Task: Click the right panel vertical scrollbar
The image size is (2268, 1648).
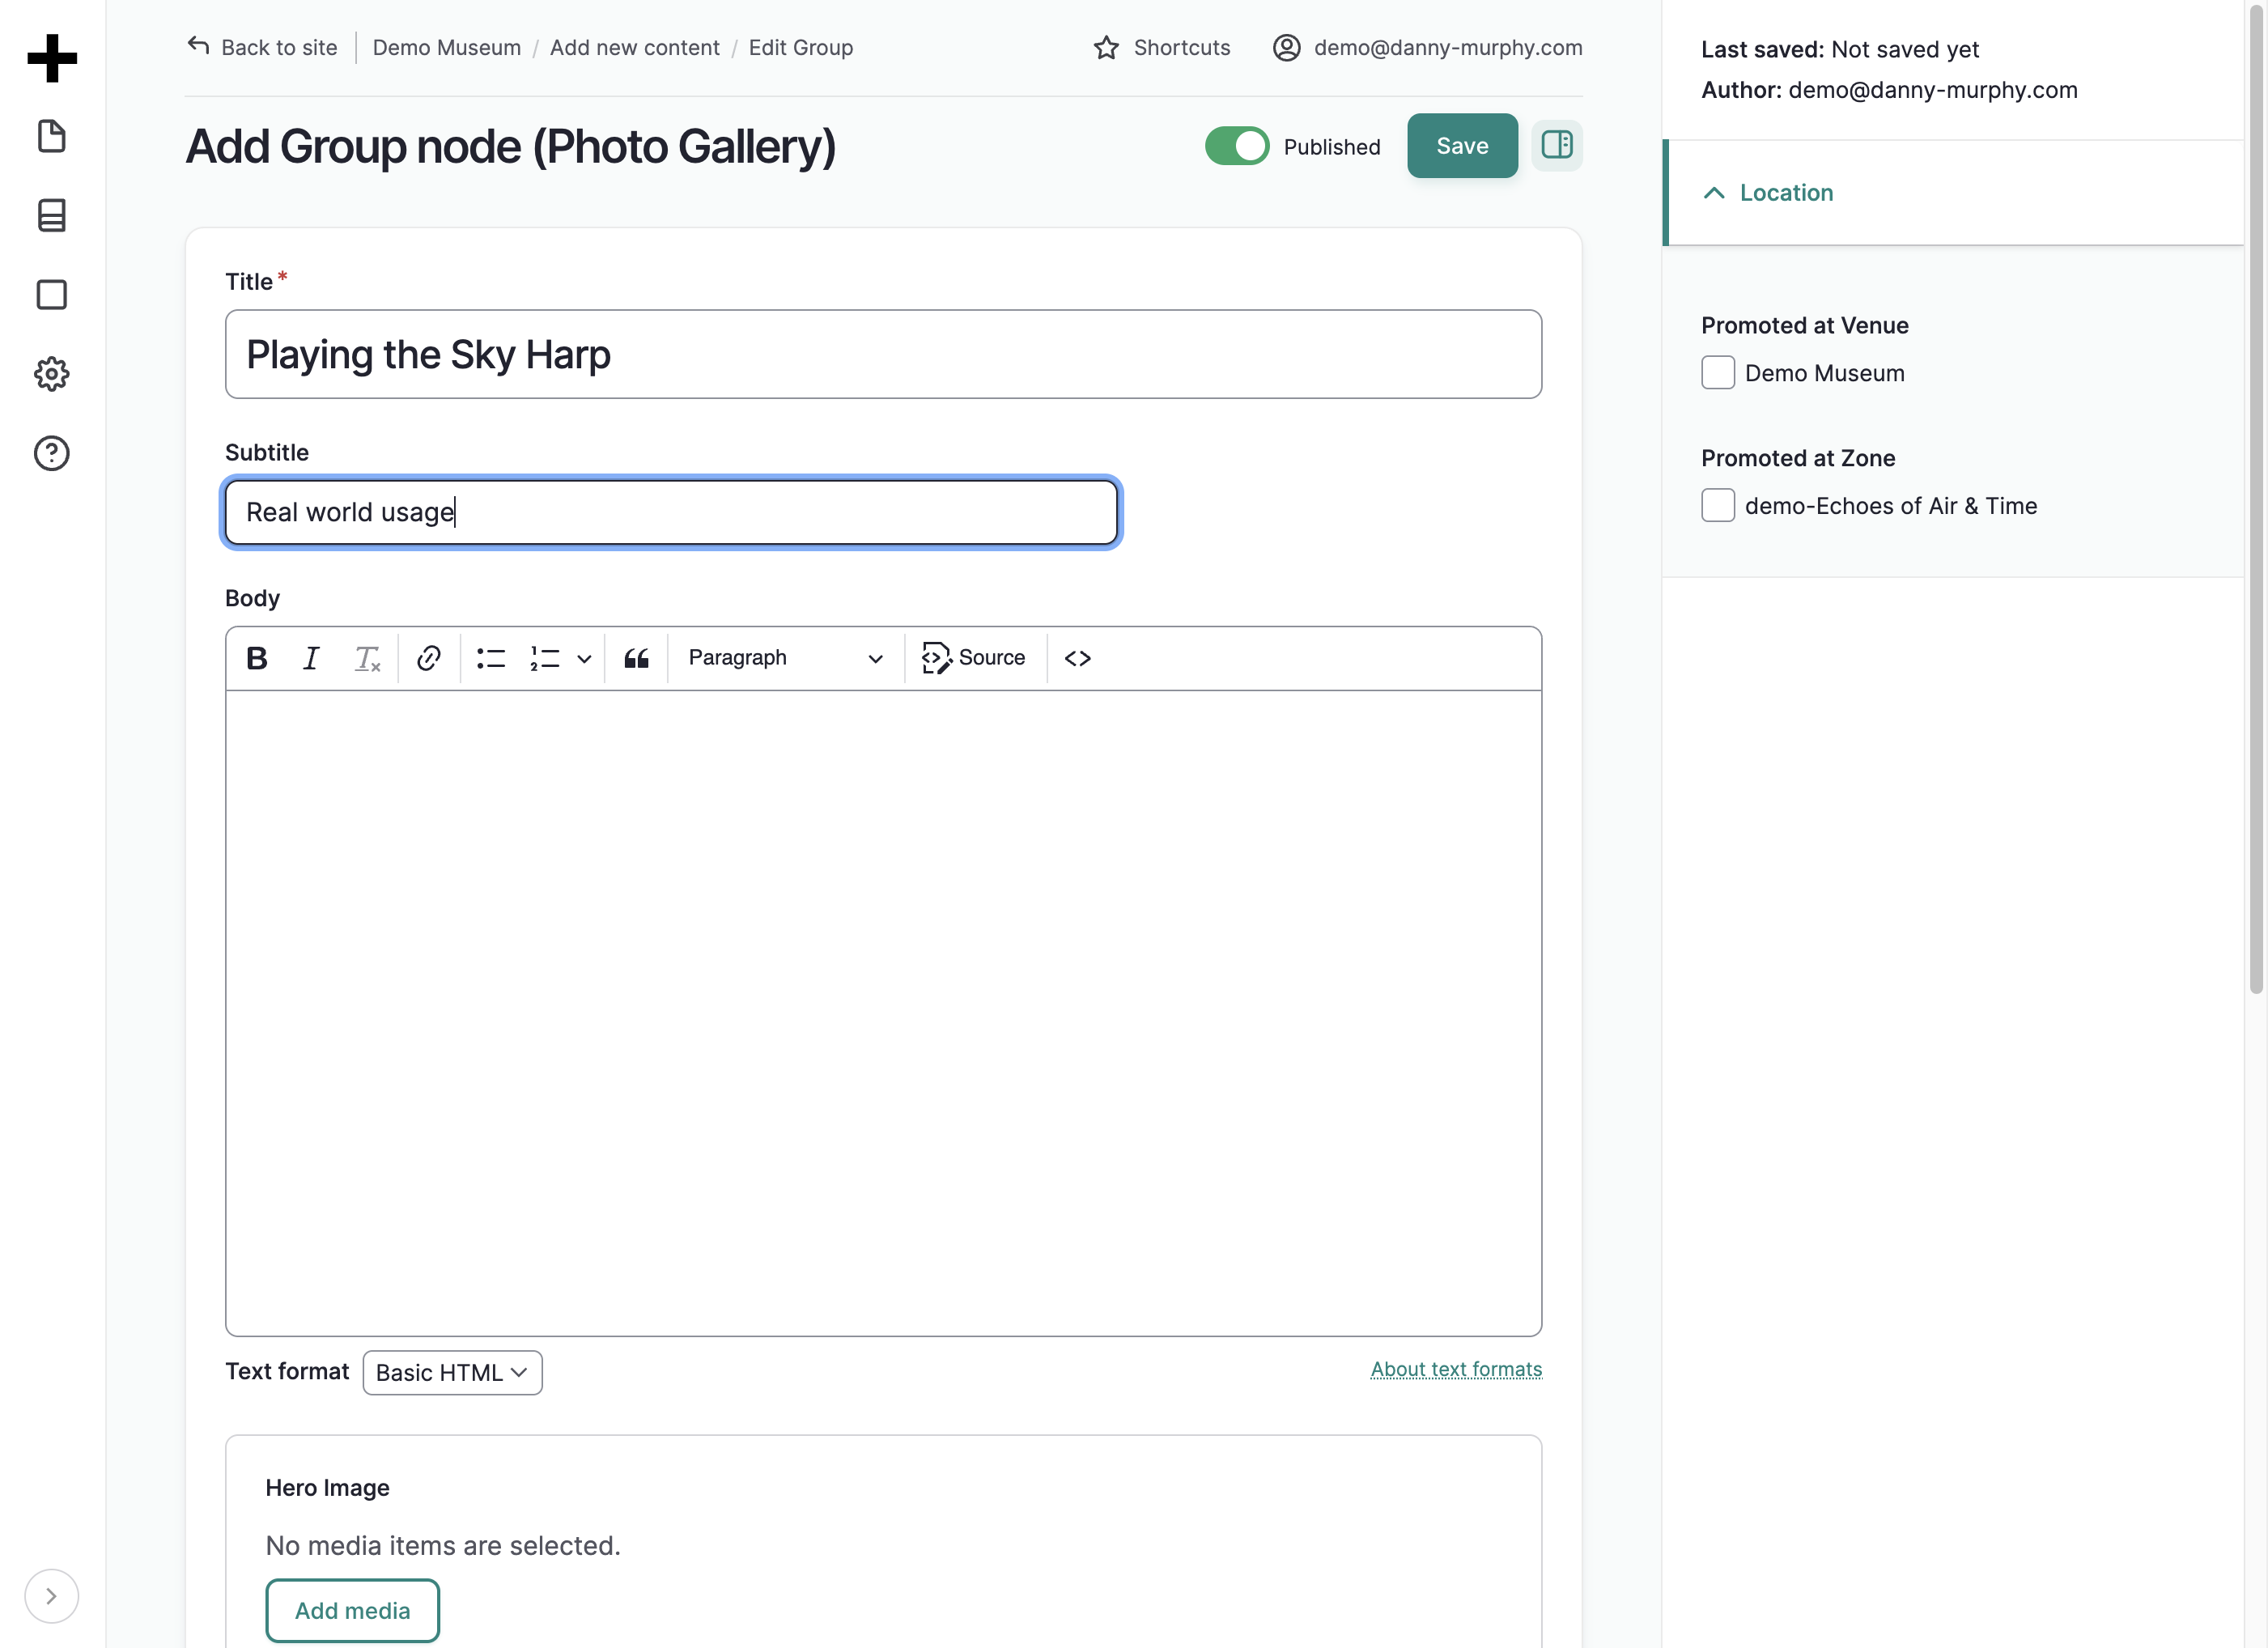Action: (x=2256, y=500)
